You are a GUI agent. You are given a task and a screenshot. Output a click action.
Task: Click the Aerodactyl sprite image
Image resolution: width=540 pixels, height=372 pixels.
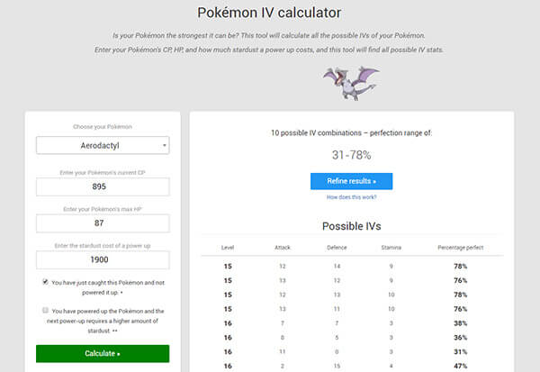[x=351, y=83]
